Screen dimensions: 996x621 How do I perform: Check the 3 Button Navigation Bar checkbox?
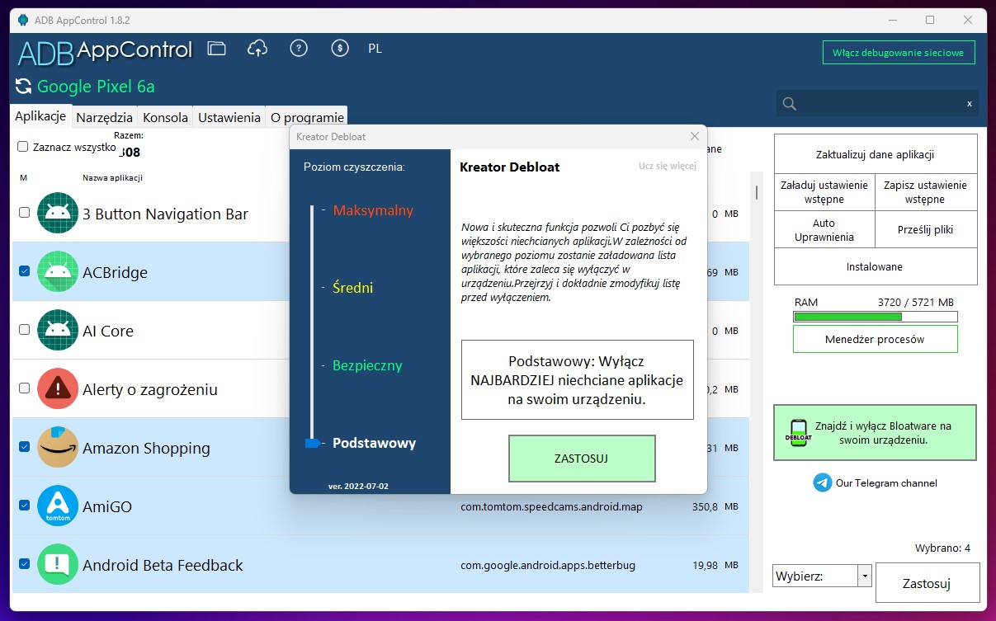[x=24, y=213]
